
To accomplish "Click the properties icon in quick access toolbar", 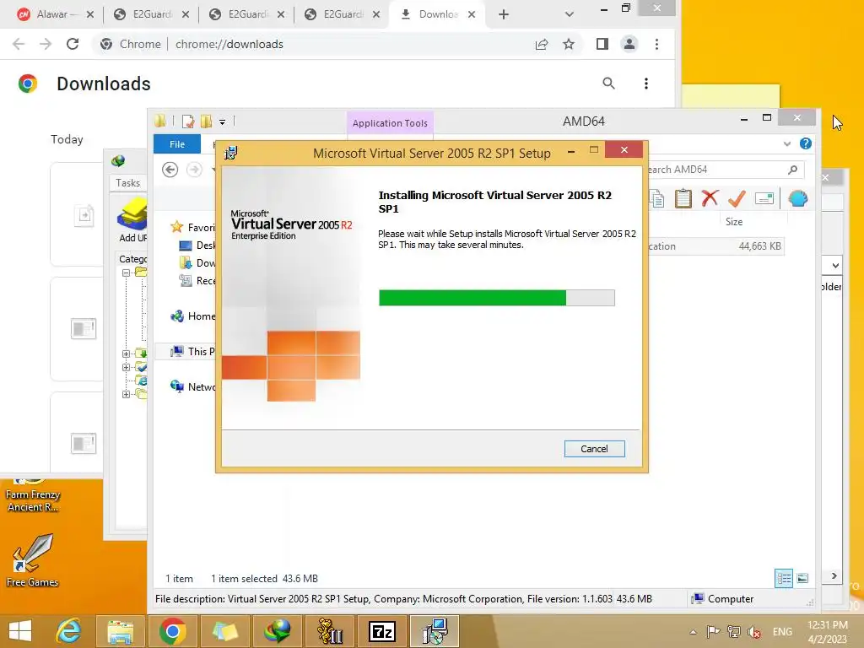I will pos(188,121).
